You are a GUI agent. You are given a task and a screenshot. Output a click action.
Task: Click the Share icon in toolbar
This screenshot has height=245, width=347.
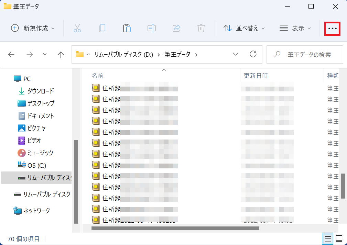tap(176, 28)
